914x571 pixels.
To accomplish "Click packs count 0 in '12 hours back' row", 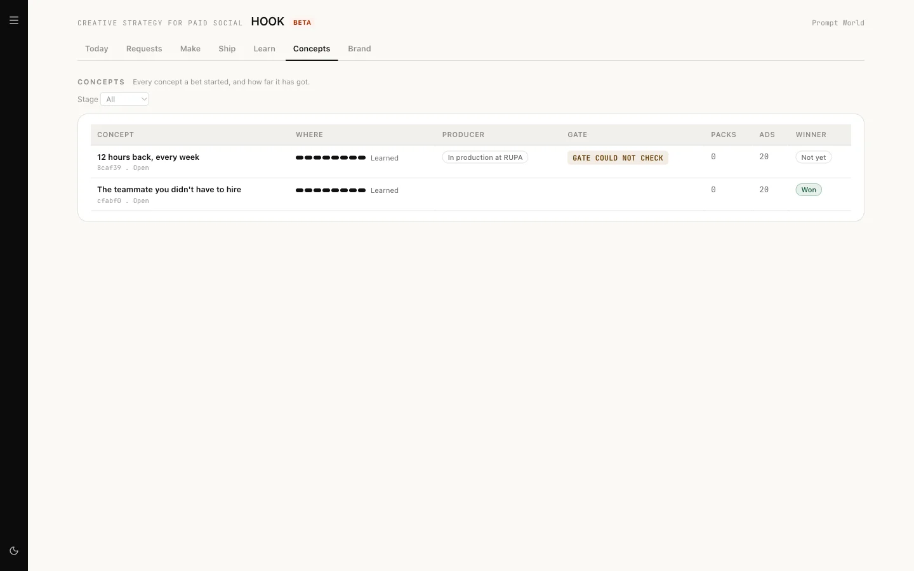I will (713, 157).
